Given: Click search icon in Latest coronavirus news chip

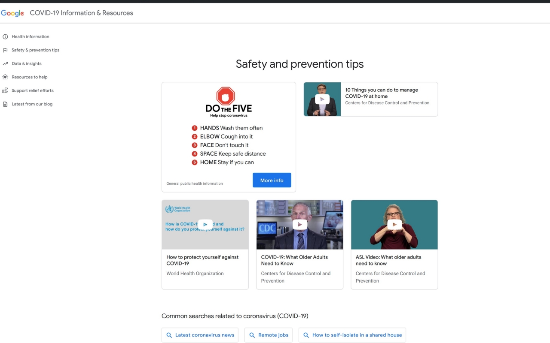Looking at the screenshot, I should point(169,335).
